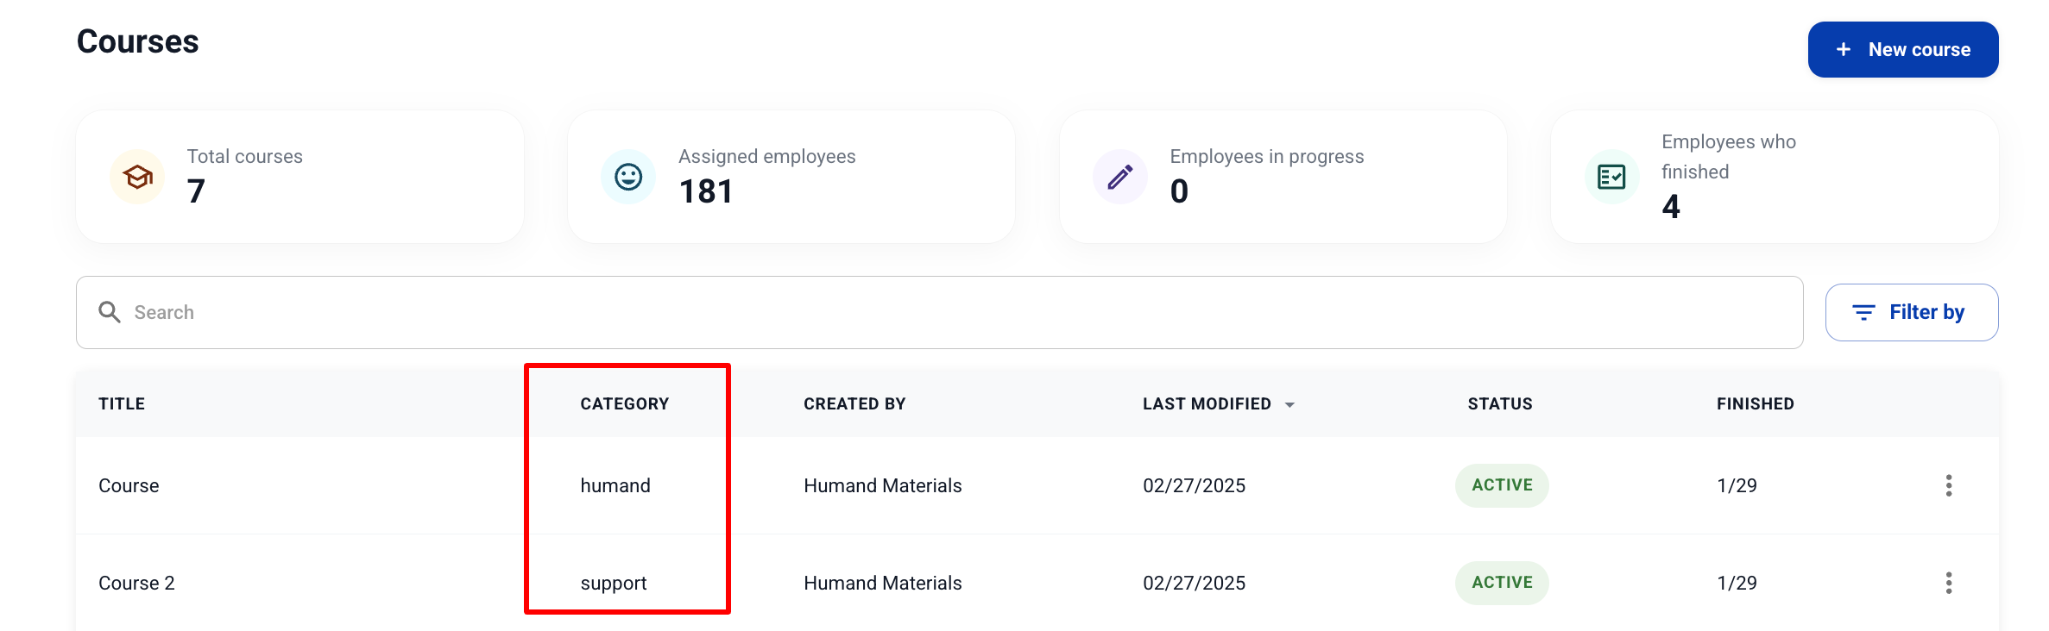Click the pencil Employees in progress icon
Viewport: 2049px width, 631px height.
pos(1119,177)
